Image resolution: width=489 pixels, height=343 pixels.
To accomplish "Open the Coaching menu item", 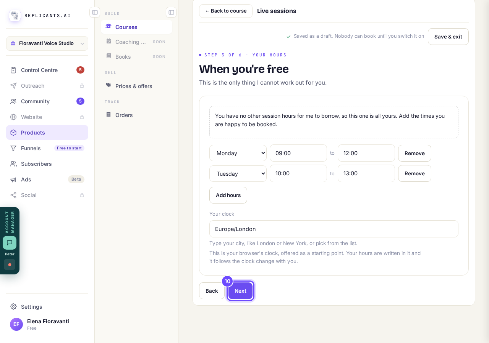I will [136, 42].
